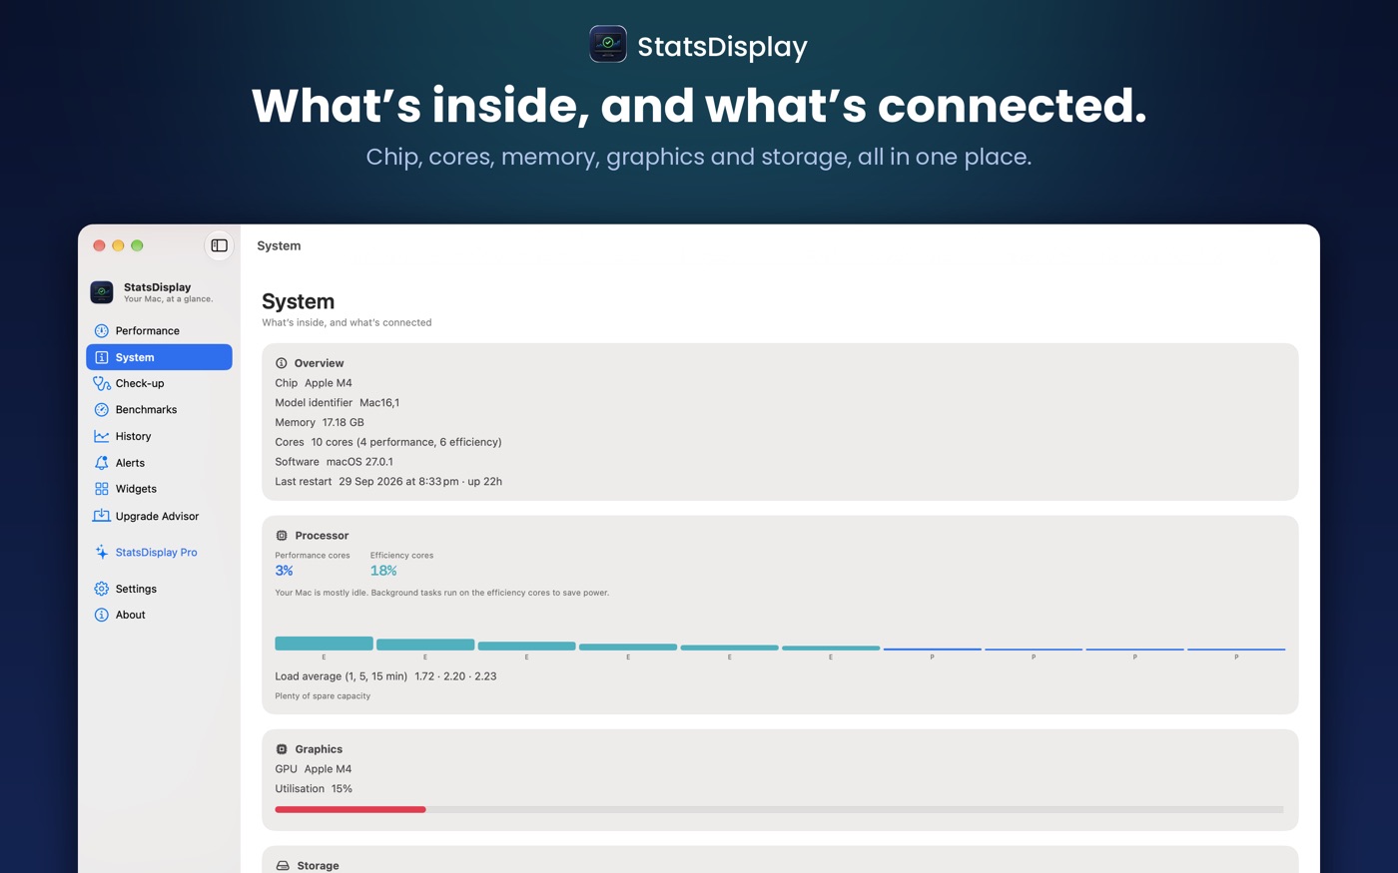Click the GPU utilisation progress bar

(779, 809)
